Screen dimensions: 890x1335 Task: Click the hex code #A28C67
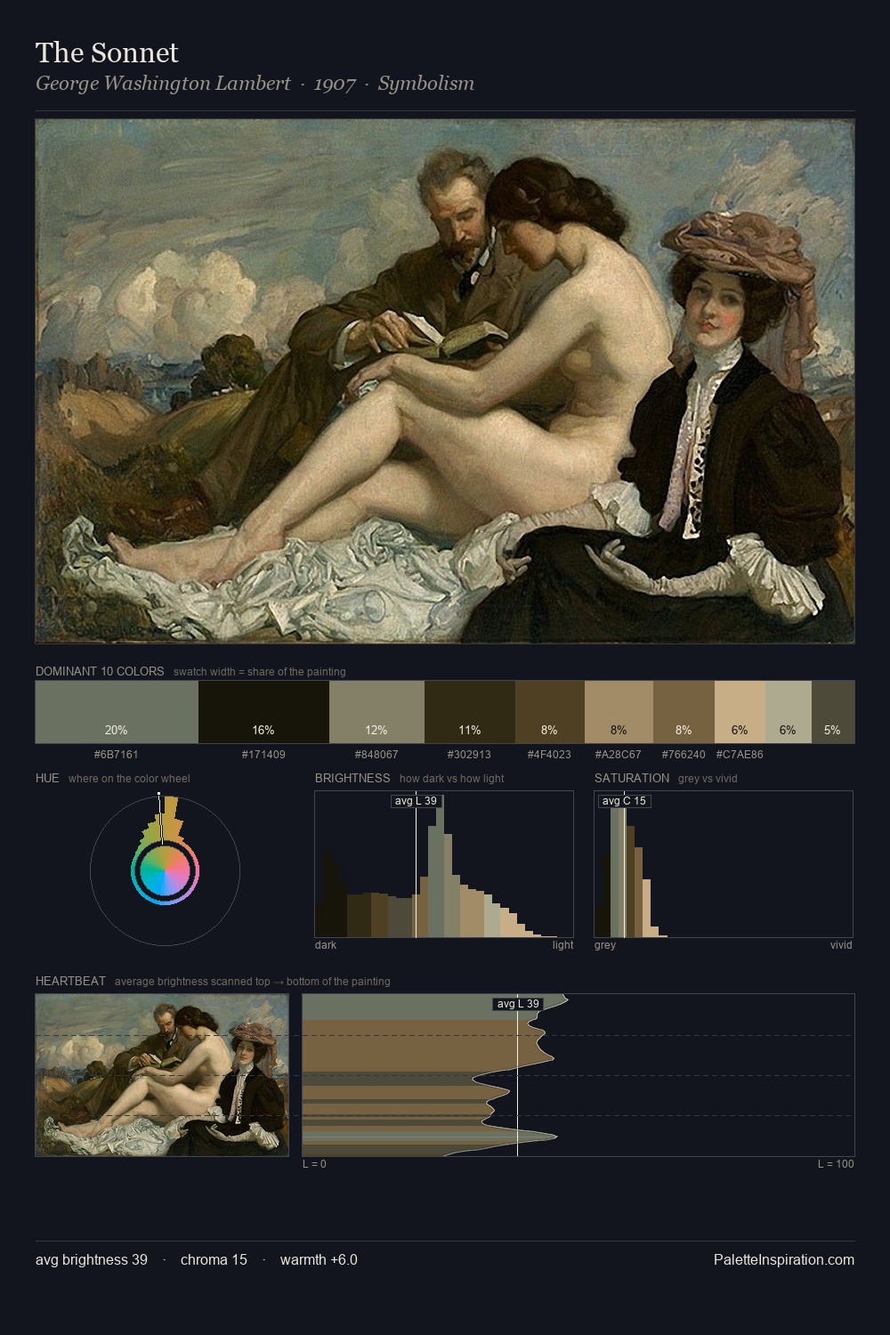619,755
